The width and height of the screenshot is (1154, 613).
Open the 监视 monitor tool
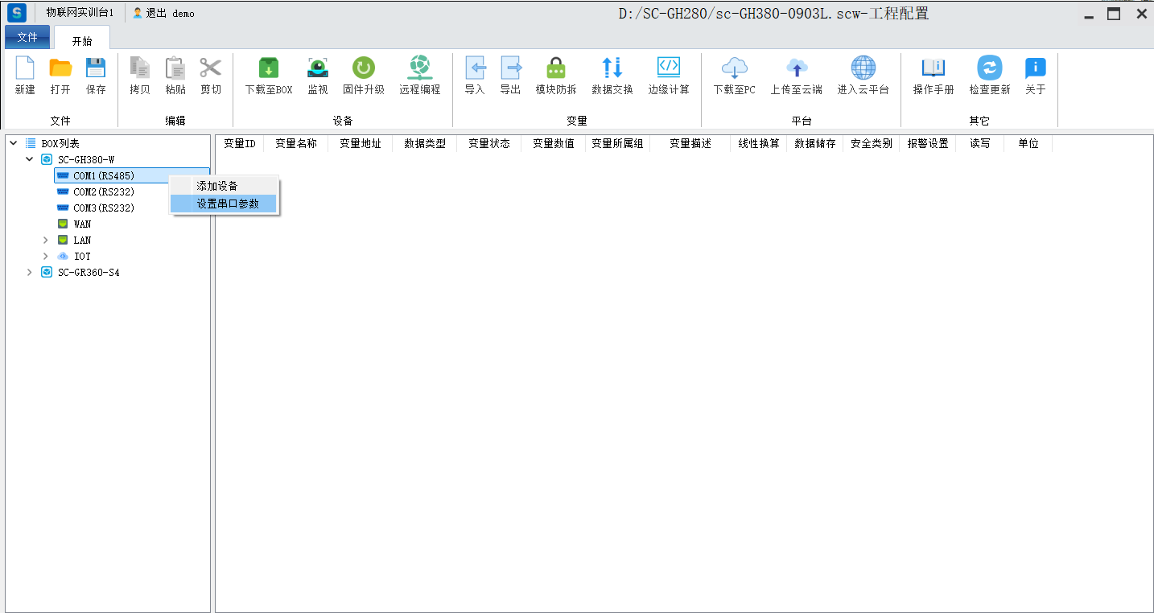point(318,69)
